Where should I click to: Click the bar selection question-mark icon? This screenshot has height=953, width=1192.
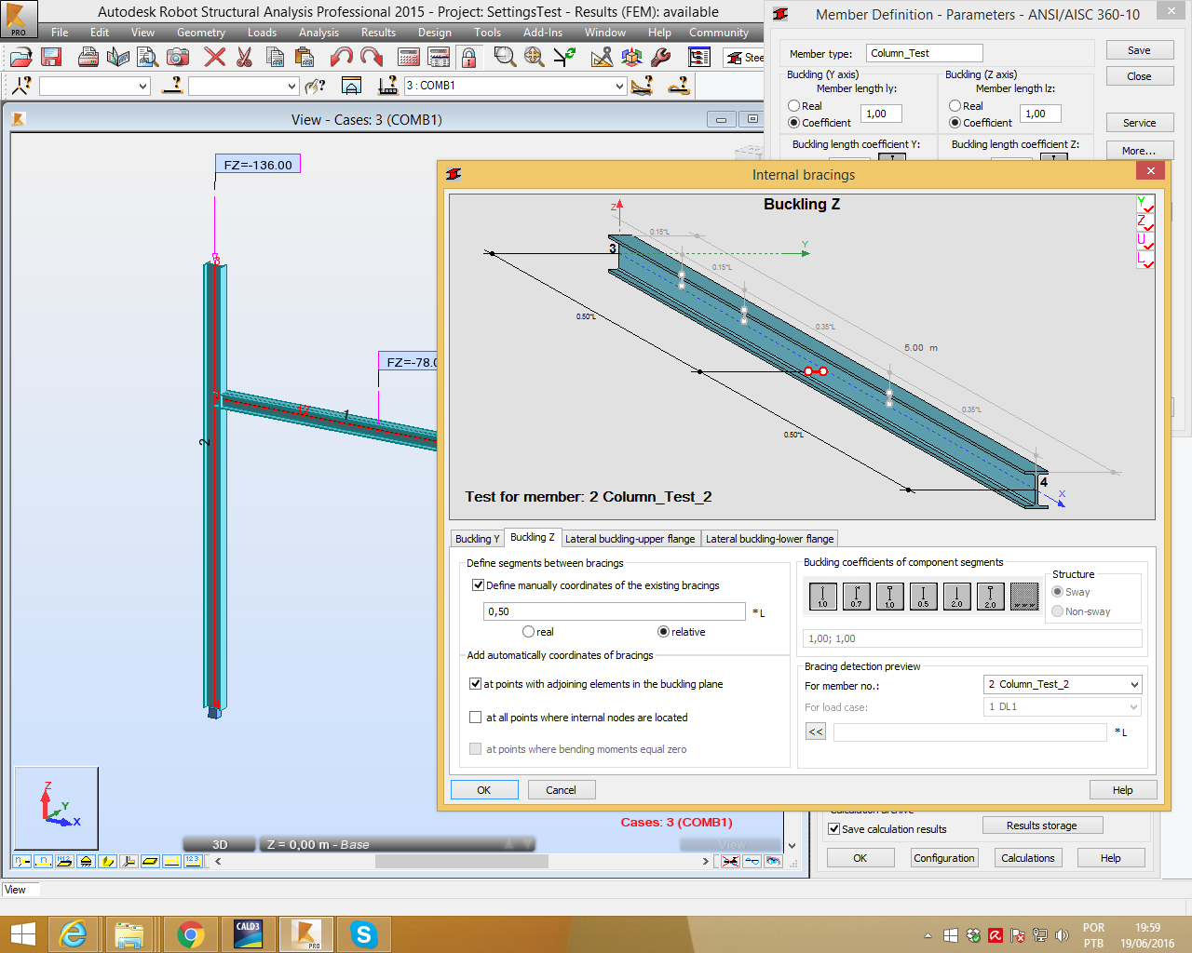click(172, 86)
